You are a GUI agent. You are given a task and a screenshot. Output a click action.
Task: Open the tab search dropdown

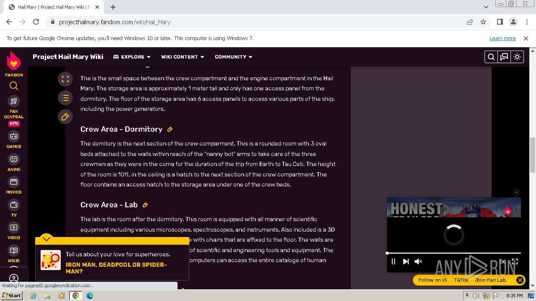pyautogui.click(x=486, y=7)
